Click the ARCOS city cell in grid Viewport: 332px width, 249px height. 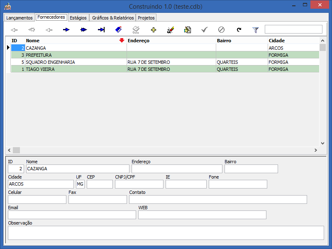pyautogui.click(x=293, y=48)
